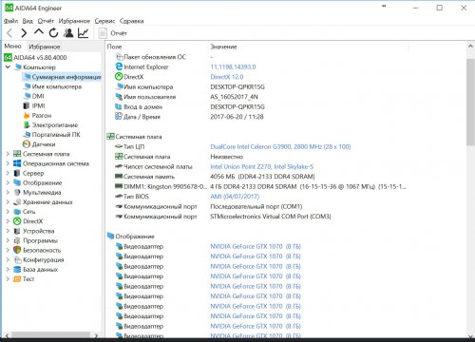The height and width of the screenshot is (342, 475).
Task: Open the AMI (04/07/2017) BIOS link
Action: pyautogui.click(x=235, y=197)
